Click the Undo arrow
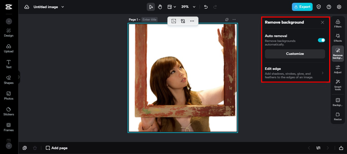The width and height of the screenshot is (347, 154). 206,7
